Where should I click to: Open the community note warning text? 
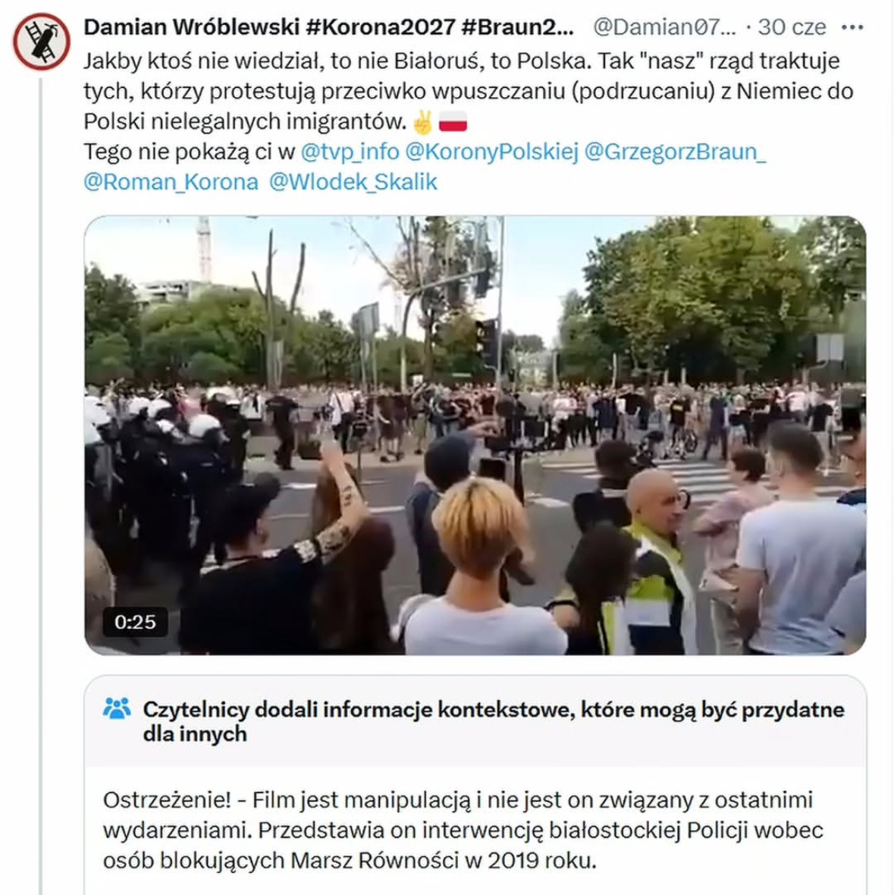tap(463, 830)
